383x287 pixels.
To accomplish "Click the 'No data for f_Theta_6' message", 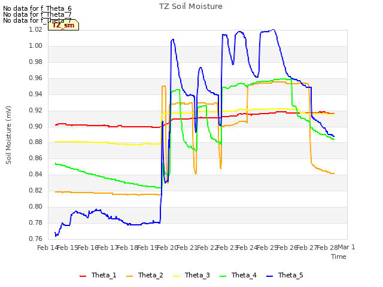I will 37,8.
